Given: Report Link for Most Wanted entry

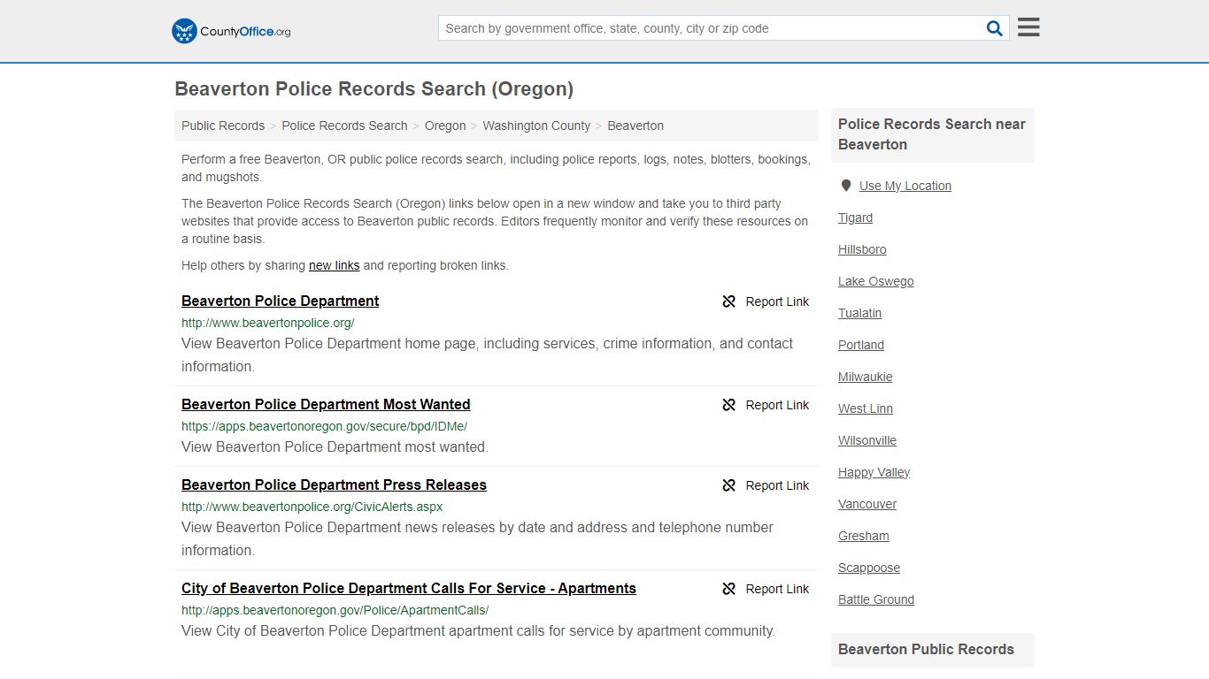Looking at the screenshot, I should (766, 405).
